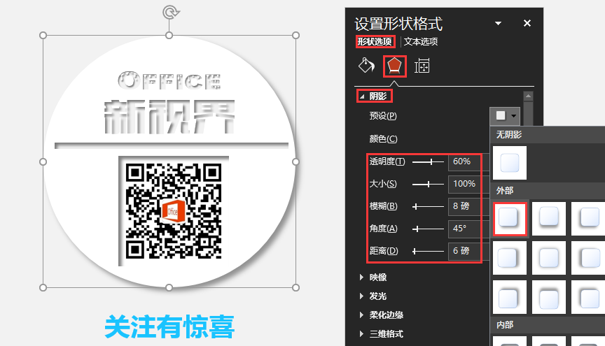Click the bottom-middle selection handle
Screen dimensions: 605x346
[x=169, y=287]
